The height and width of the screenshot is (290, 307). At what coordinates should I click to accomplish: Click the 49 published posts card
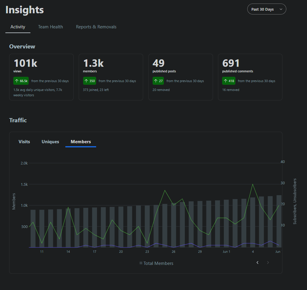point(180,77)
